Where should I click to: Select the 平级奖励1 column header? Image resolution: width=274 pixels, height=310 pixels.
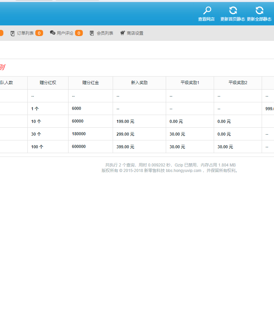click(190, 83)
